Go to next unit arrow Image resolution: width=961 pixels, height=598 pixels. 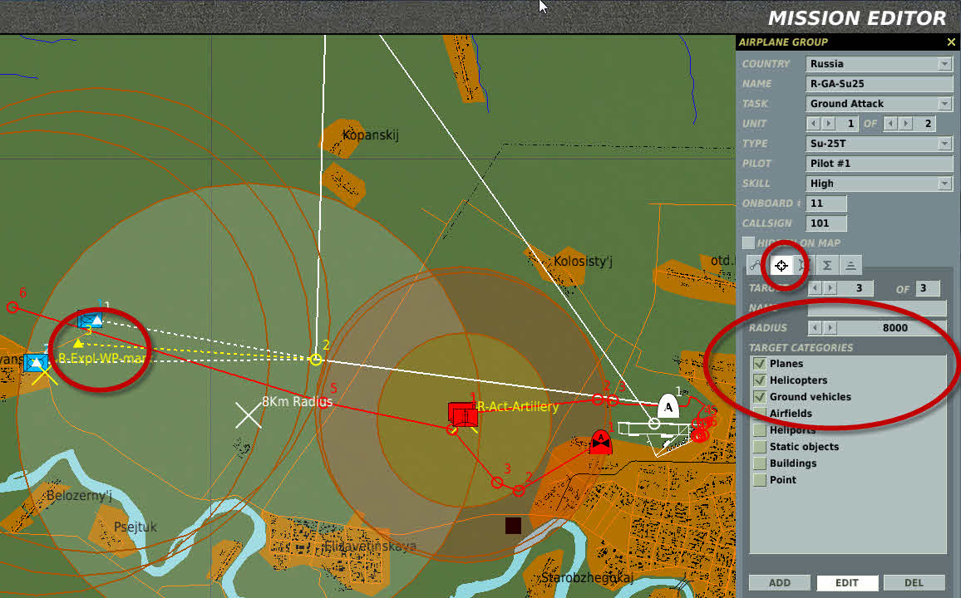click(829, 124)
